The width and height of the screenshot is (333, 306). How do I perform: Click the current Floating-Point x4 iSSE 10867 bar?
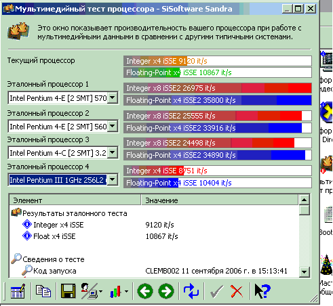218,72
